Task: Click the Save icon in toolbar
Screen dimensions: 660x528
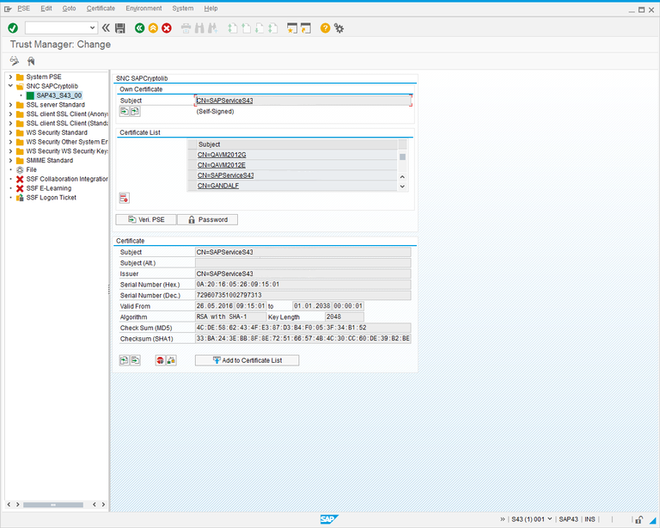Action: click(120, 28)
